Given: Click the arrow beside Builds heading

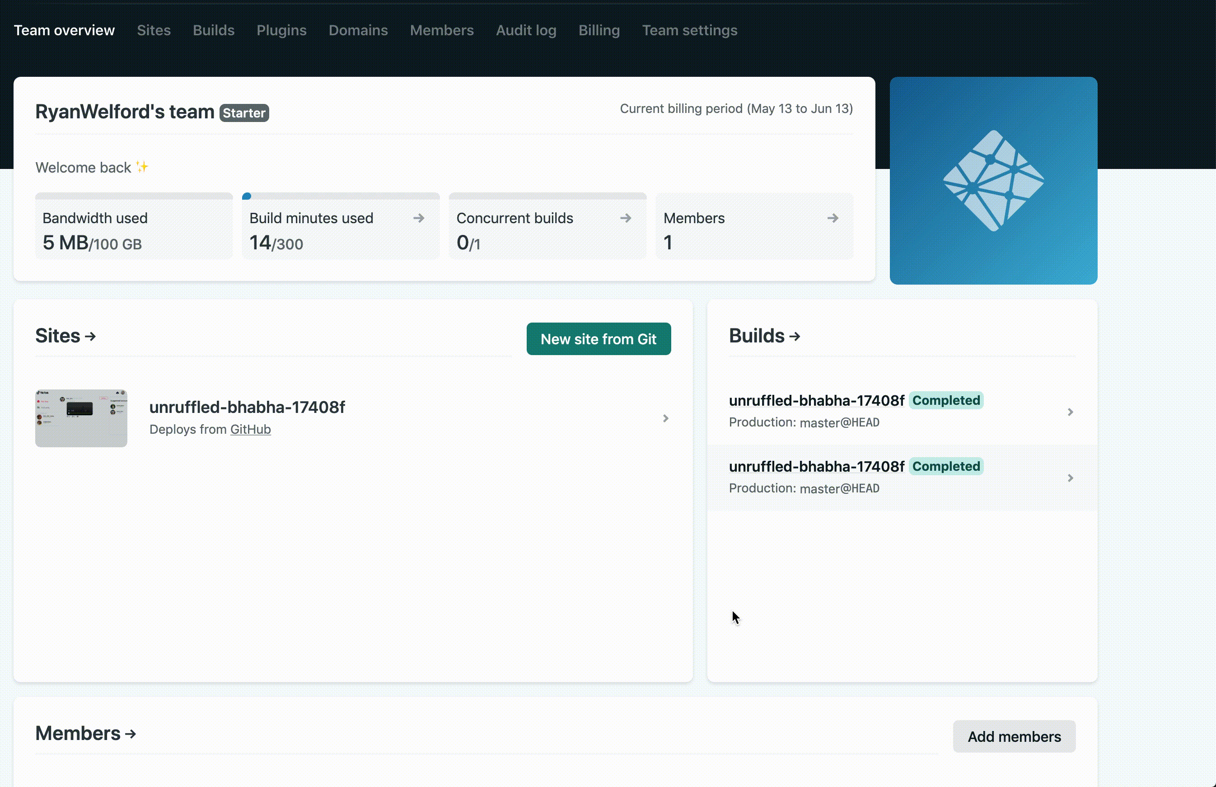Looking at the screenshot, I should click(x=794, y=336).
